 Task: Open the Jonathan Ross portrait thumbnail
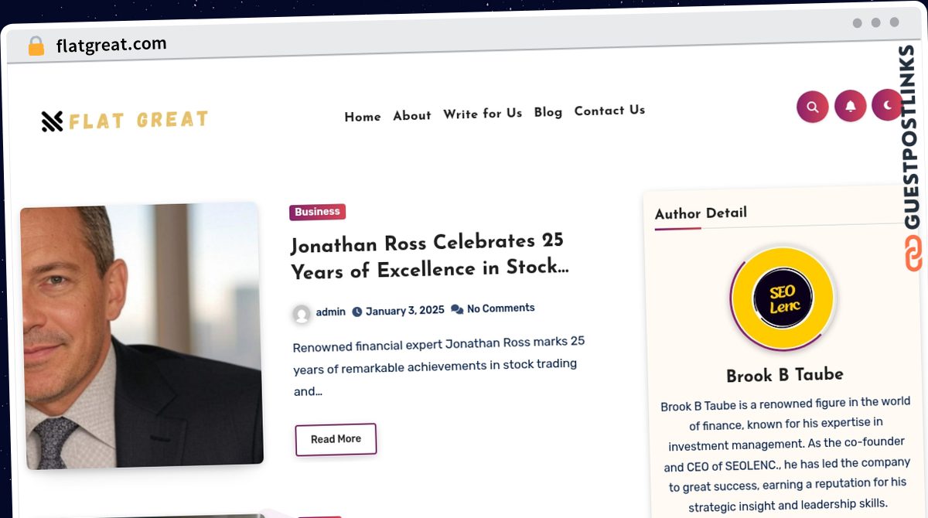click(142, 336)
